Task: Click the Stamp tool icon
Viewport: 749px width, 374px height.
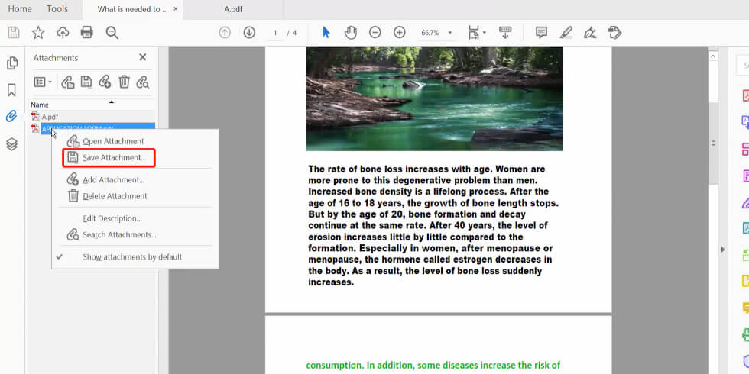Action: point(614,32)
